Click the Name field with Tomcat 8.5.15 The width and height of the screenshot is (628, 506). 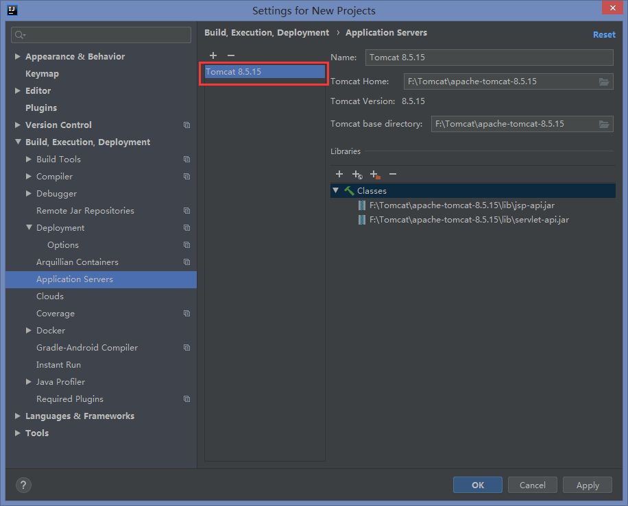(x=489, y=58)
